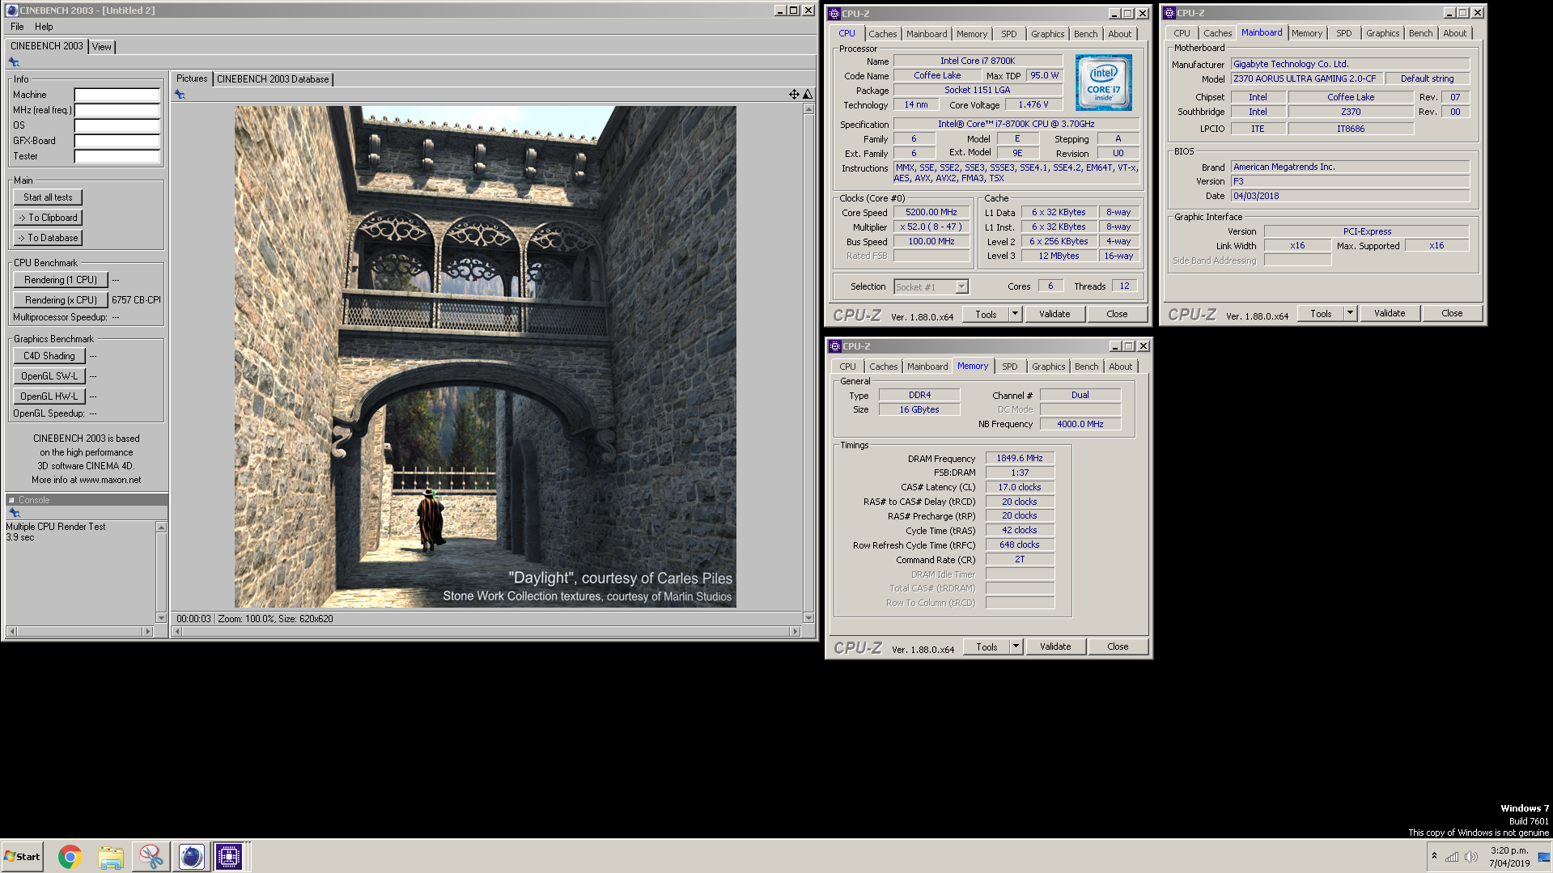Click the triangle zoom icon in Pictures panel

point(807,95)
